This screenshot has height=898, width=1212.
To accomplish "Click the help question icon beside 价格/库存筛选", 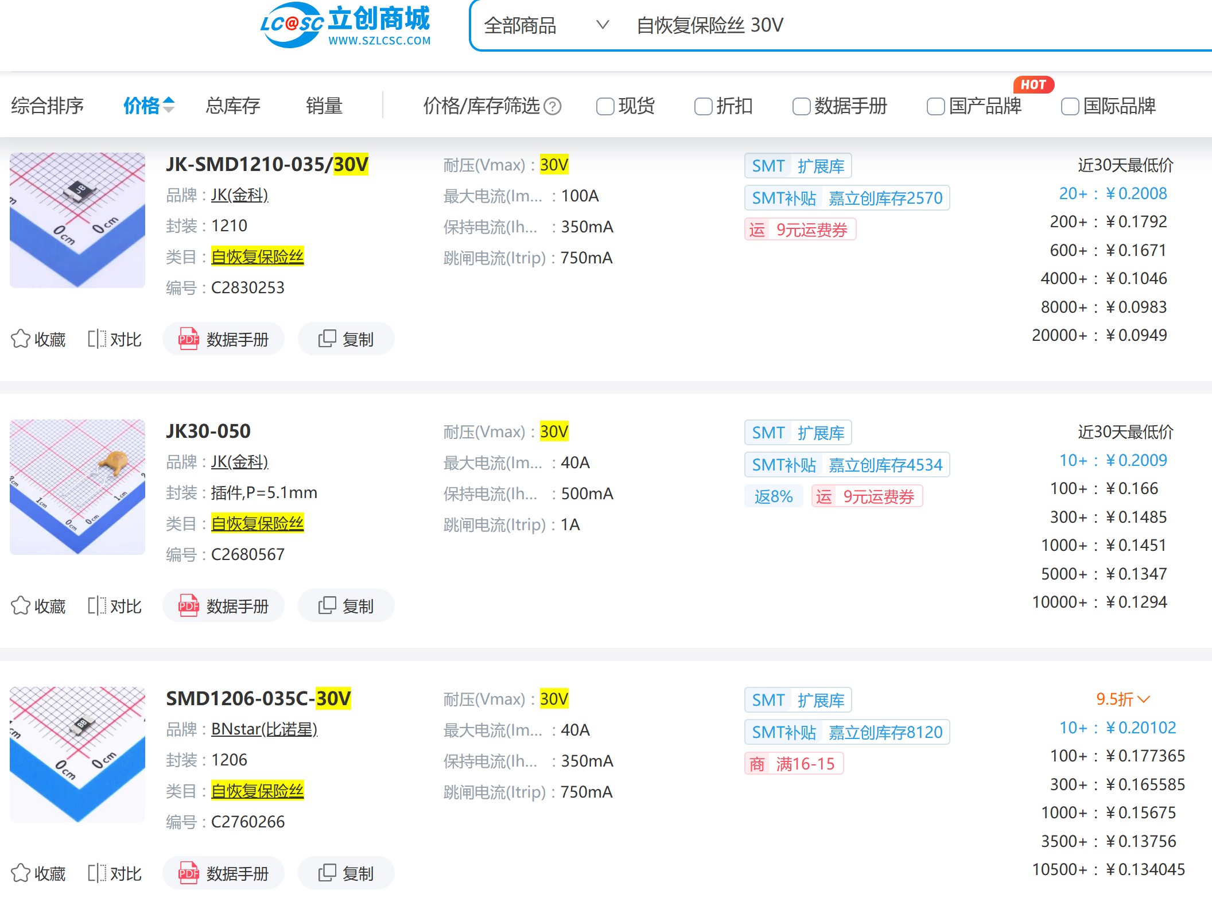I will (x=552, y=106).
